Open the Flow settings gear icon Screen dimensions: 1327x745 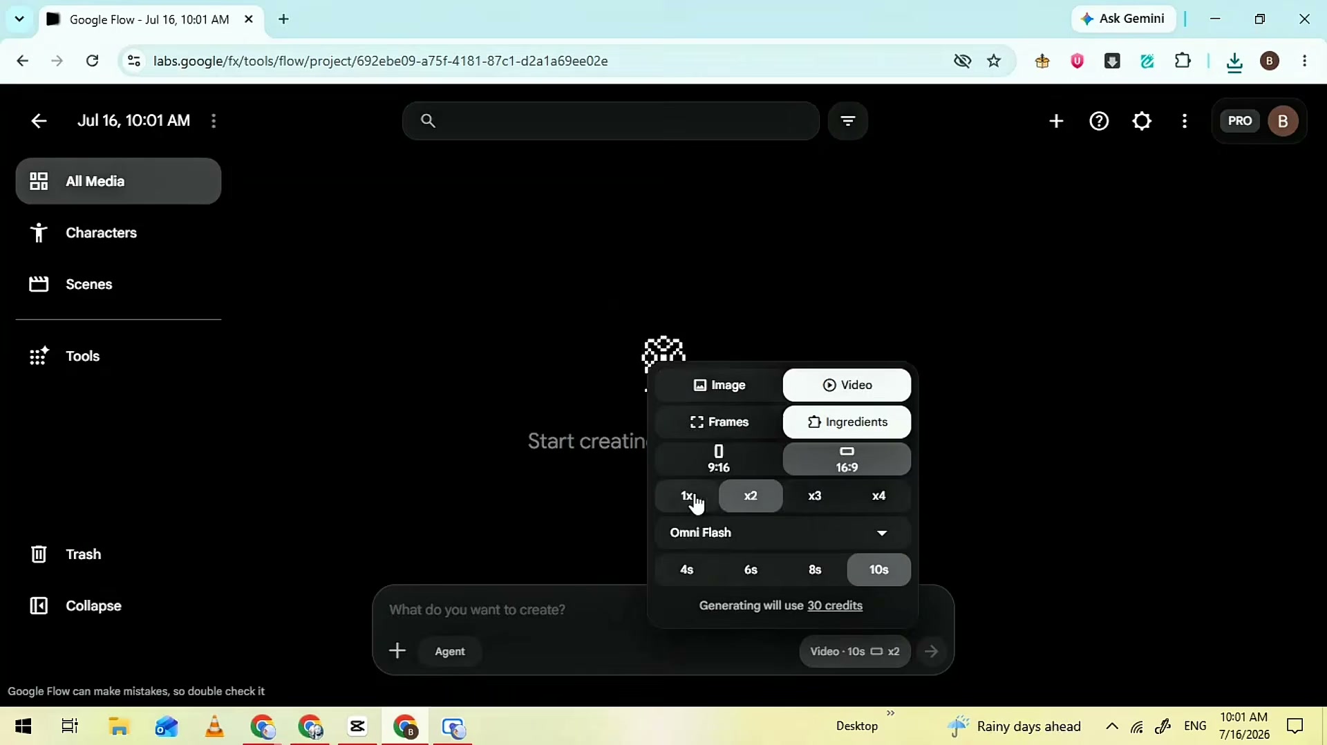click(x=1142, y=121)
